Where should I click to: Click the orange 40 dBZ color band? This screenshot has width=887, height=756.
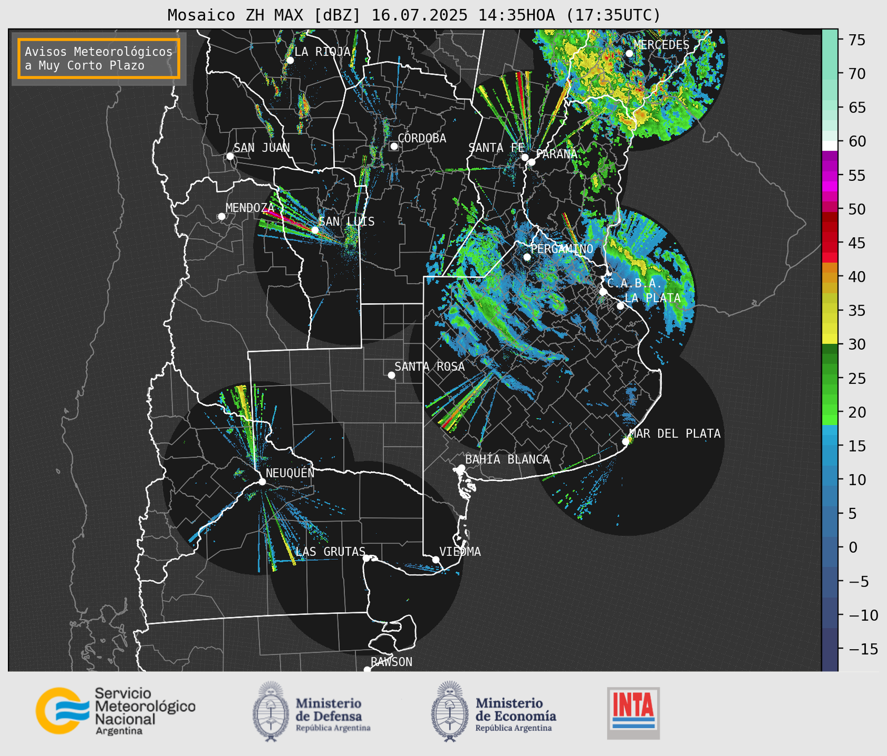coord(830,277)
